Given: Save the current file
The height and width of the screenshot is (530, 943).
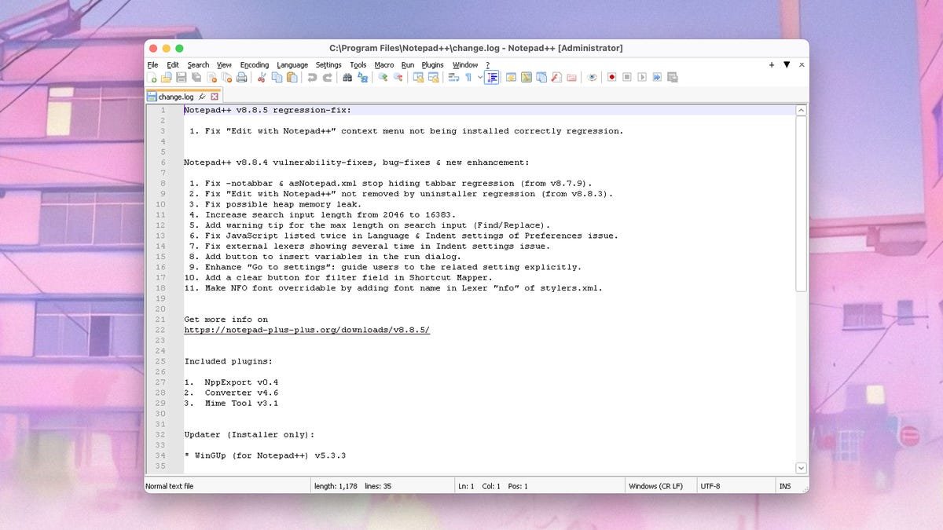Looking at the screenshot, I should click(x=182, y=77).
